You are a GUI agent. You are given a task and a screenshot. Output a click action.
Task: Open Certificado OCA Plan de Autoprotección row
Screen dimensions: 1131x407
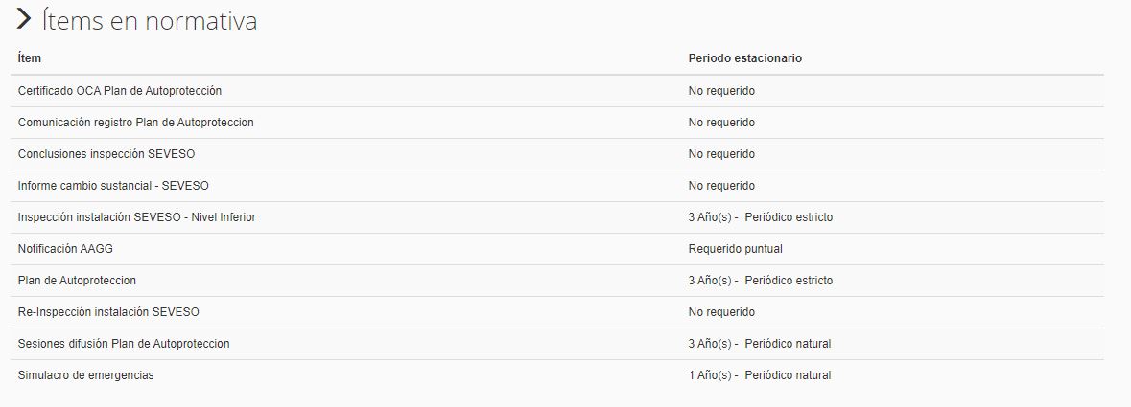(x=120, y=91)
